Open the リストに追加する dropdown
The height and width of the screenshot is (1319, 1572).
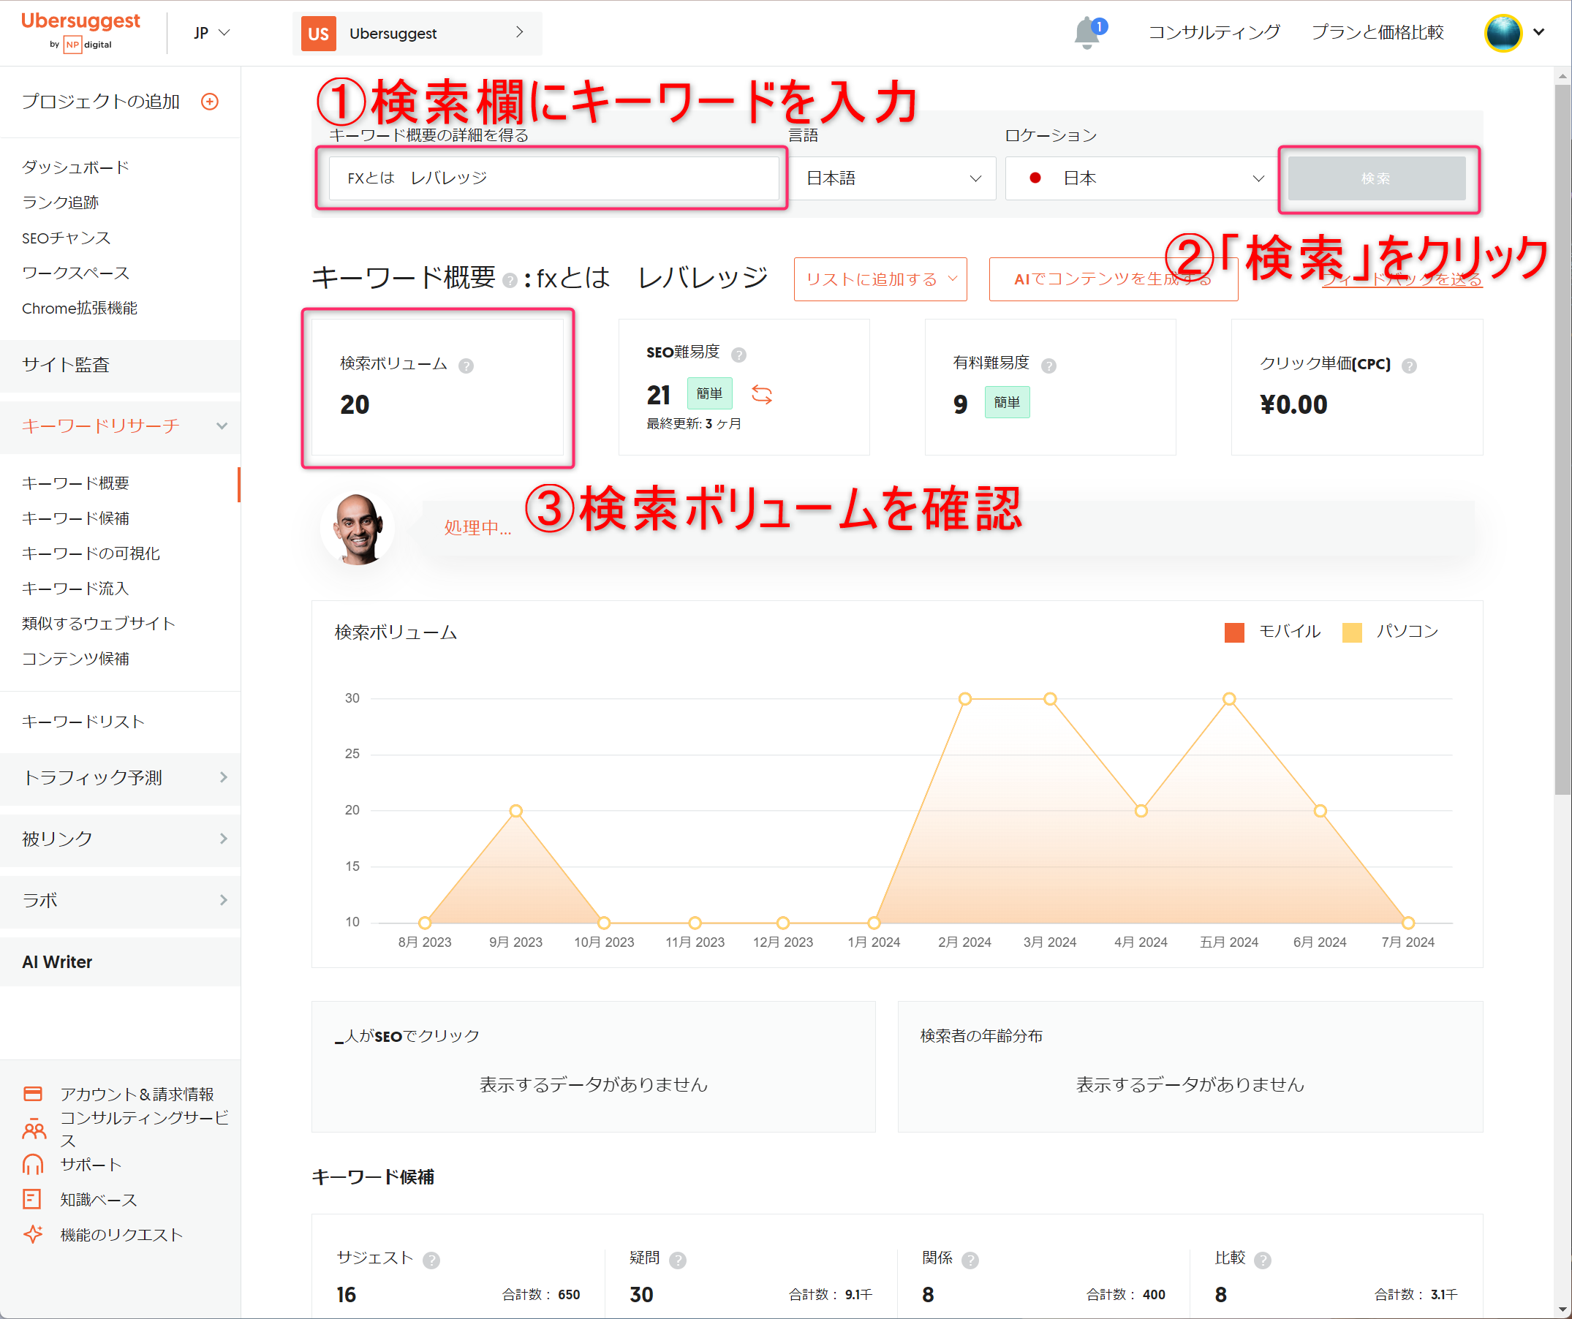pyautogui.click(x=880, y=279)
